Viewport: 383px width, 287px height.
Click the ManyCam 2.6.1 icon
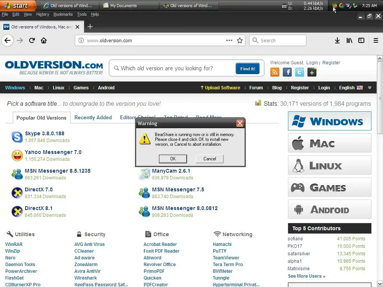(x=144, y=174)
